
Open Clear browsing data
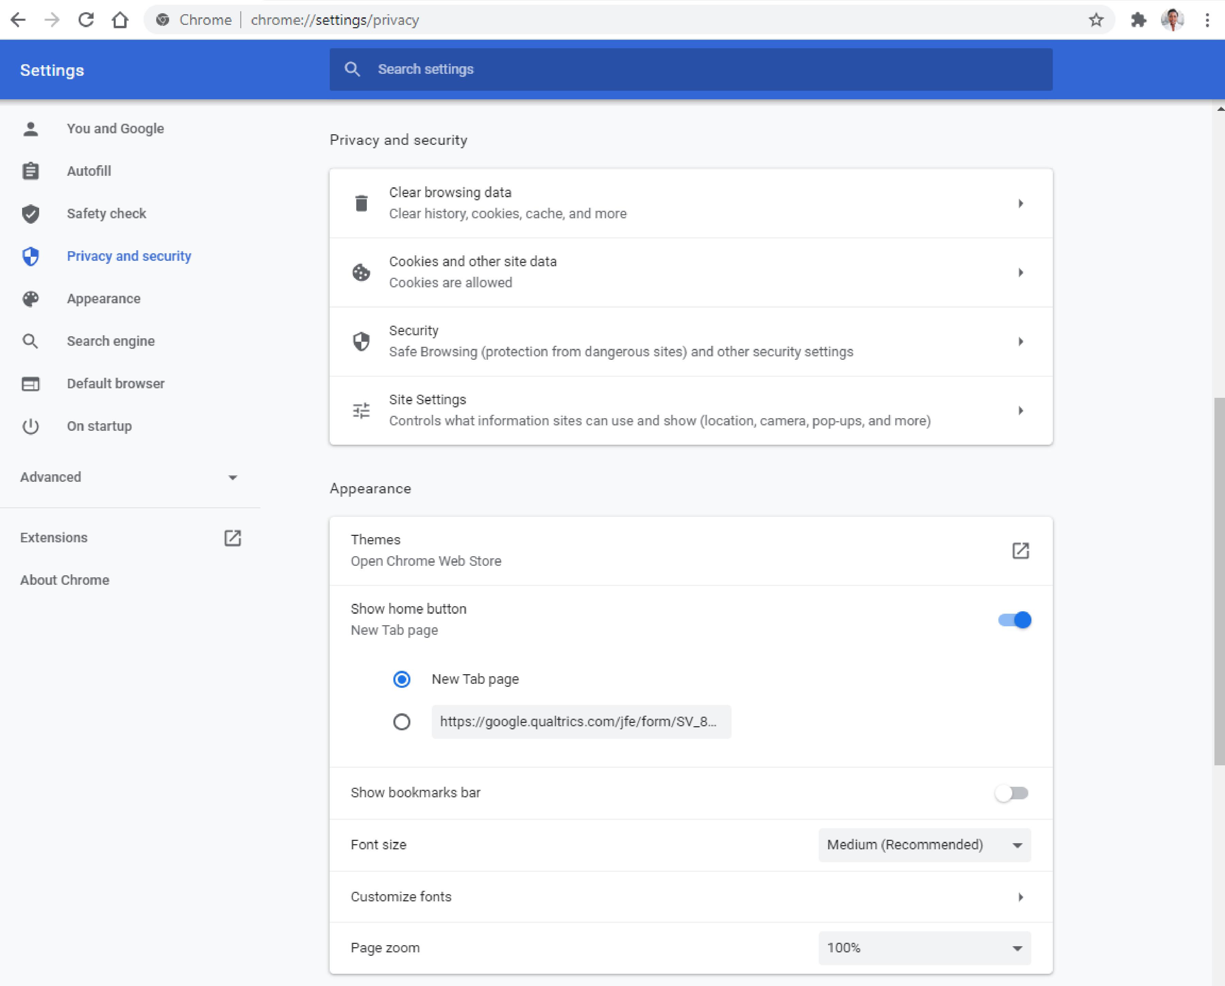click(691, 203)
